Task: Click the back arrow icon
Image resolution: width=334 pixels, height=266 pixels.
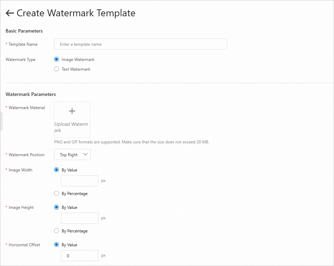Action: [10, 13]
